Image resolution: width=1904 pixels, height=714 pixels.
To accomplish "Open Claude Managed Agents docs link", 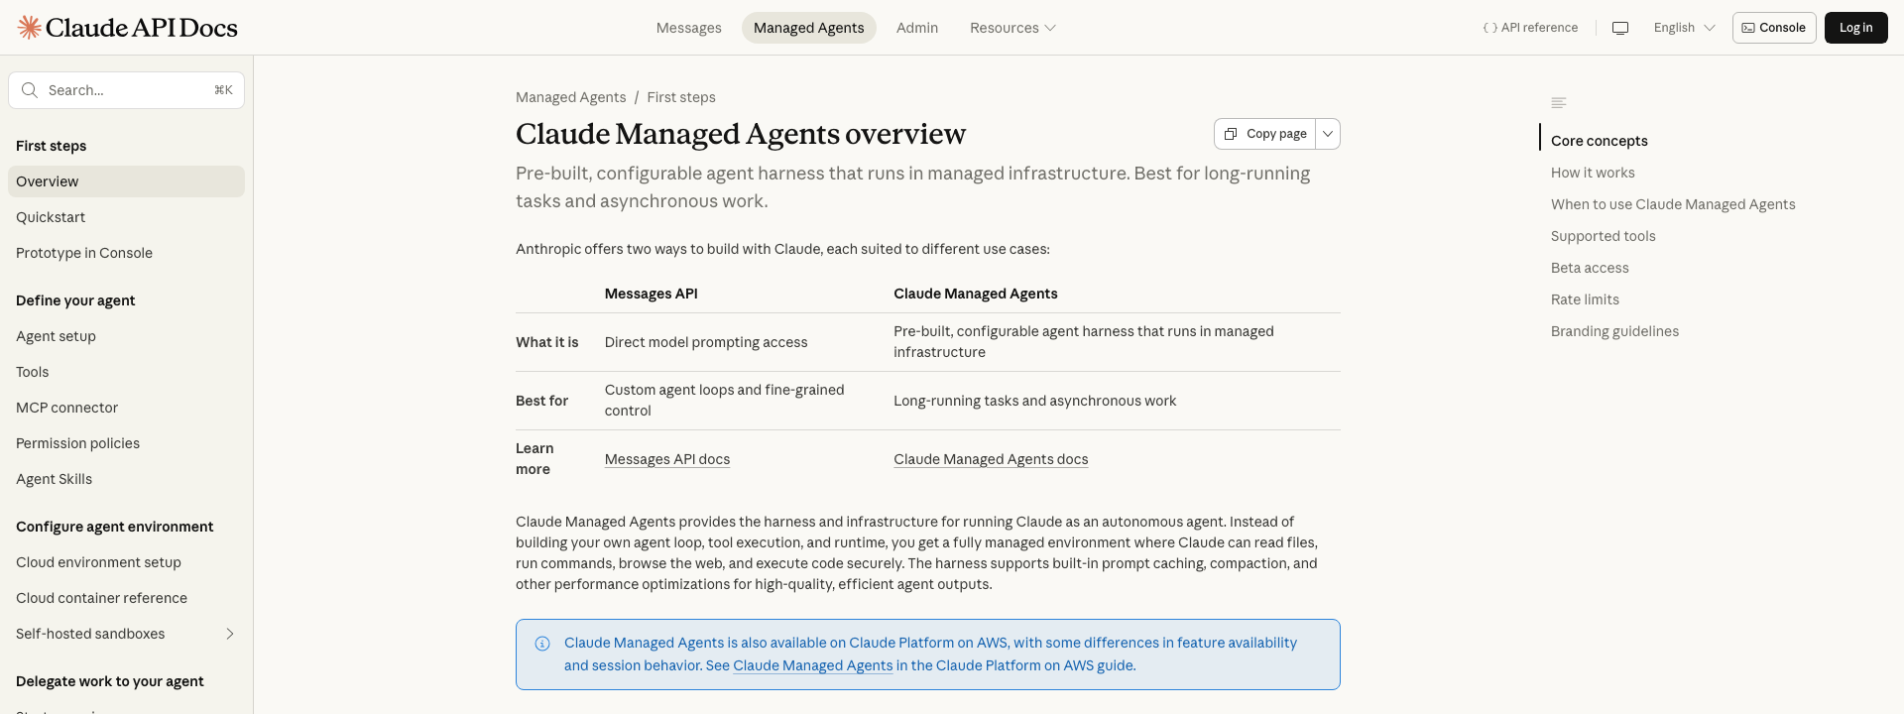I will coord(991,459).
